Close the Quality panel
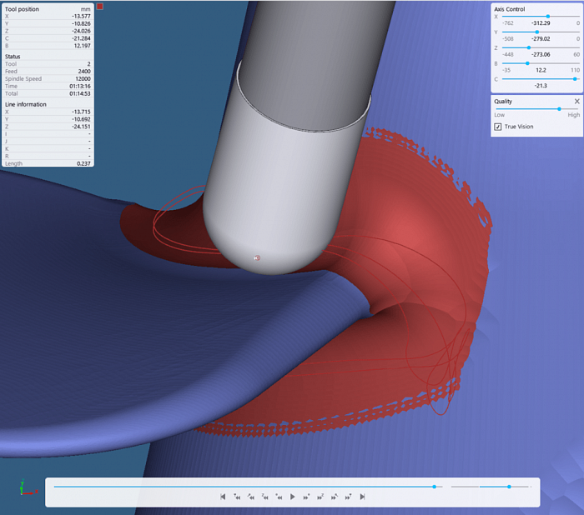584x515 pixels. [x=577, y=101]
